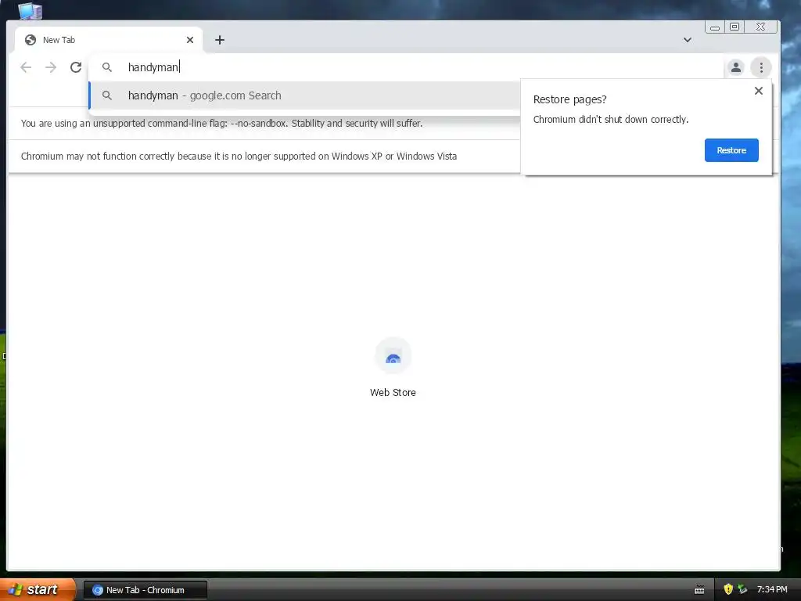This screenshot has width=801, height=601.
Task: Open the three-dot Chromium menu
Action: pyautogui.click(x=761, y=67)
